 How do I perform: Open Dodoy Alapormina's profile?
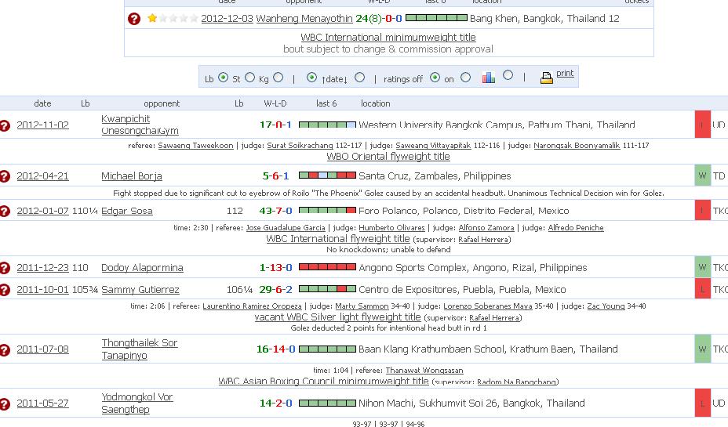click(x=142, y=268)
